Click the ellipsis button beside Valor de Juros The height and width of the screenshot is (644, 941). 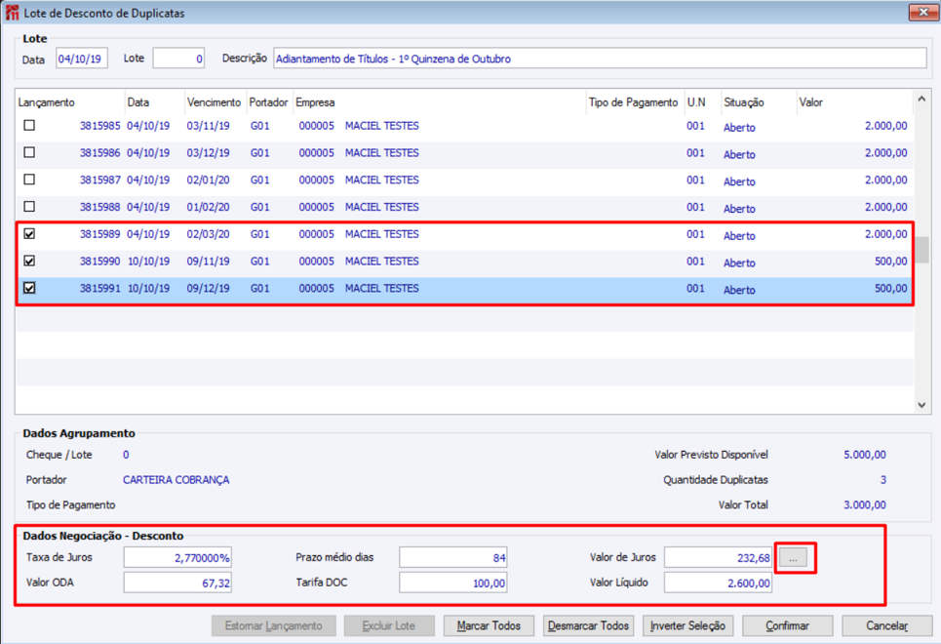tap(793, 558)
